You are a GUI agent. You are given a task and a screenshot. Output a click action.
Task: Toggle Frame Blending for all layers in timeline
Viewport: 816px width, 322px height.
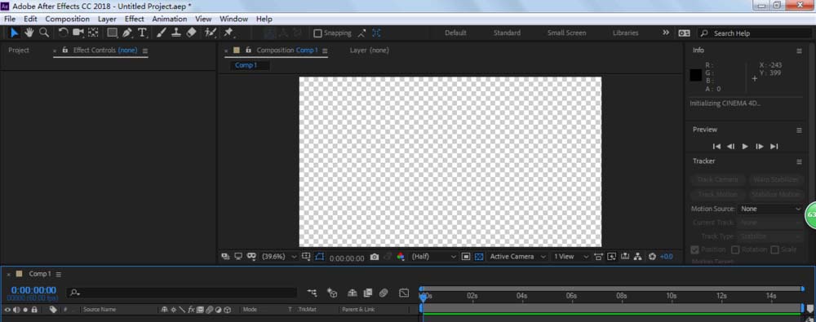click(x=368, y=293)
